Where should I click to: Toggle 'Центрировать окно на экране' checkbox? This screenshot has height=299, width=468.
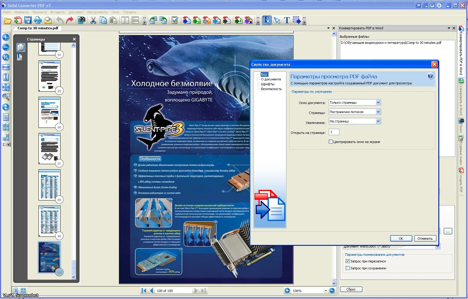[x=331, y=141]
